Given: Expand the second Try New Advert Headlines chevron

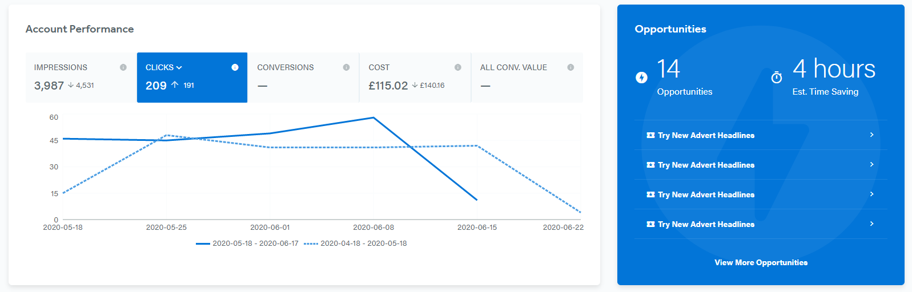Looking at the screenshot, I should (x=871, y=164).
